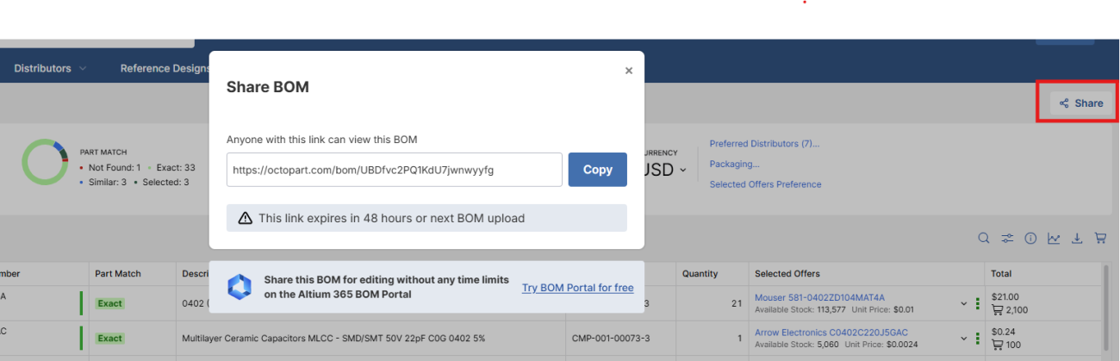Click the Multilayer Ceramic Capacitors description cell
Viewport: 1120px width, 361px height.
click(370, 339)
